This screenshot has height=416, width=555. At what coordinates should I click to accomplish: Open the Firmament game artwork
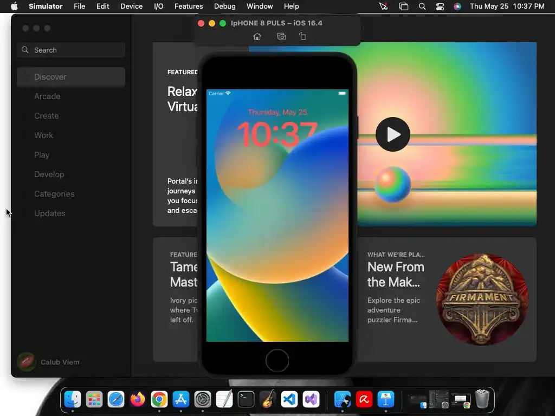482,299
